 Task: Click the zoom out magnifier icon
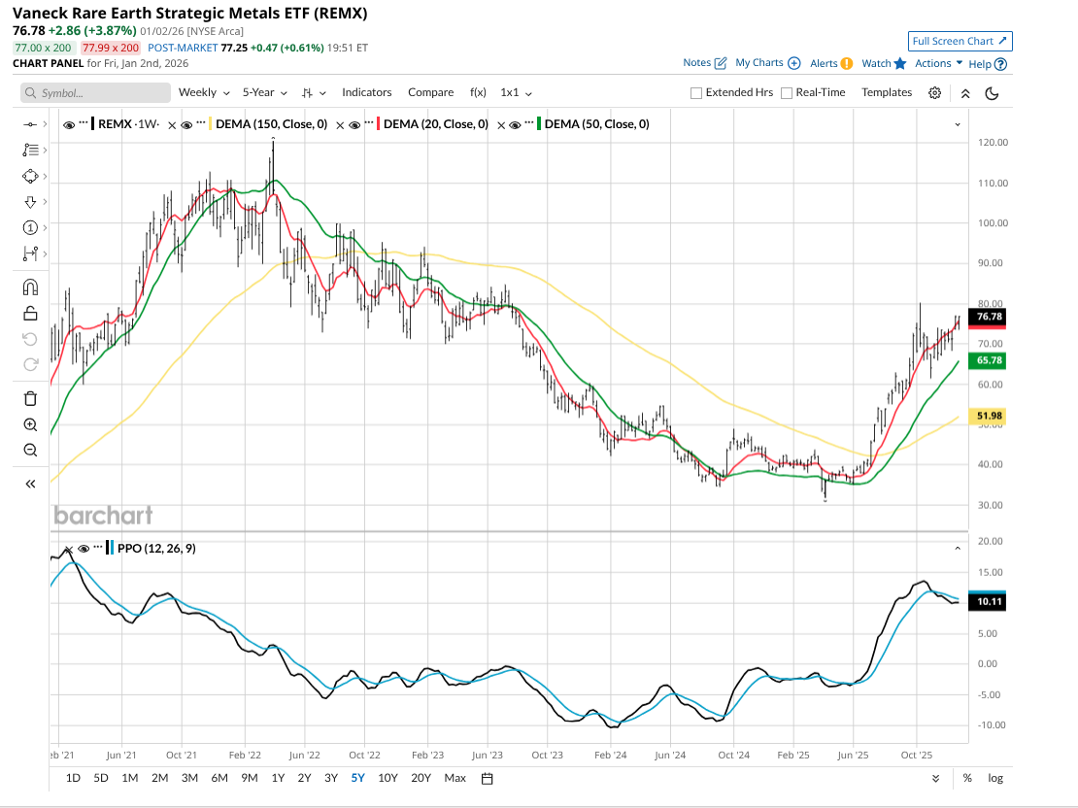[30, 450]
